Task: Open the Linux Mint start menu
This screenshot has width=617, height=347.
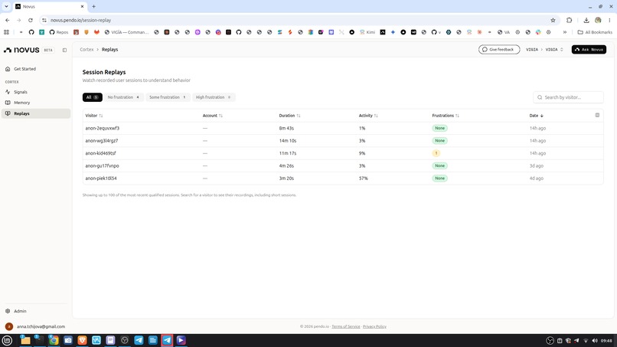Action: (7, 340)
